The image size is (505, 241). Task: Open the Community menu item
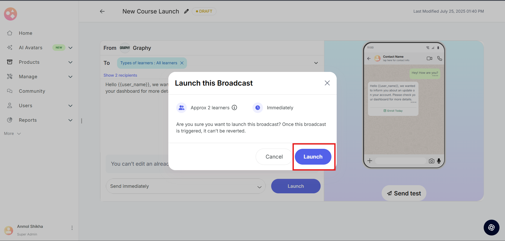(32, 91)
